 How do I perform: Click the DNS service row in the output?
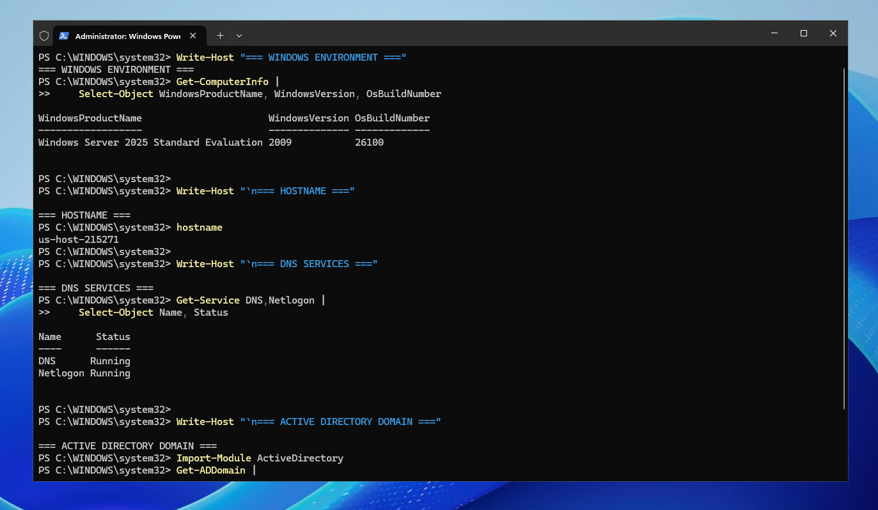[84, 361]
